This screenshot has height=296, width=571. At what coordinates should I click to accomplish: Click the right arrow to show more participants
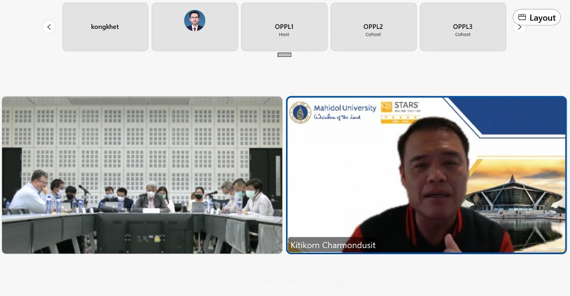click(520, 27)
